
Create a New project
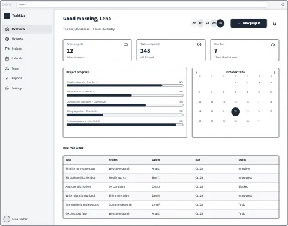pyautogui.click(x=248, y=23)
